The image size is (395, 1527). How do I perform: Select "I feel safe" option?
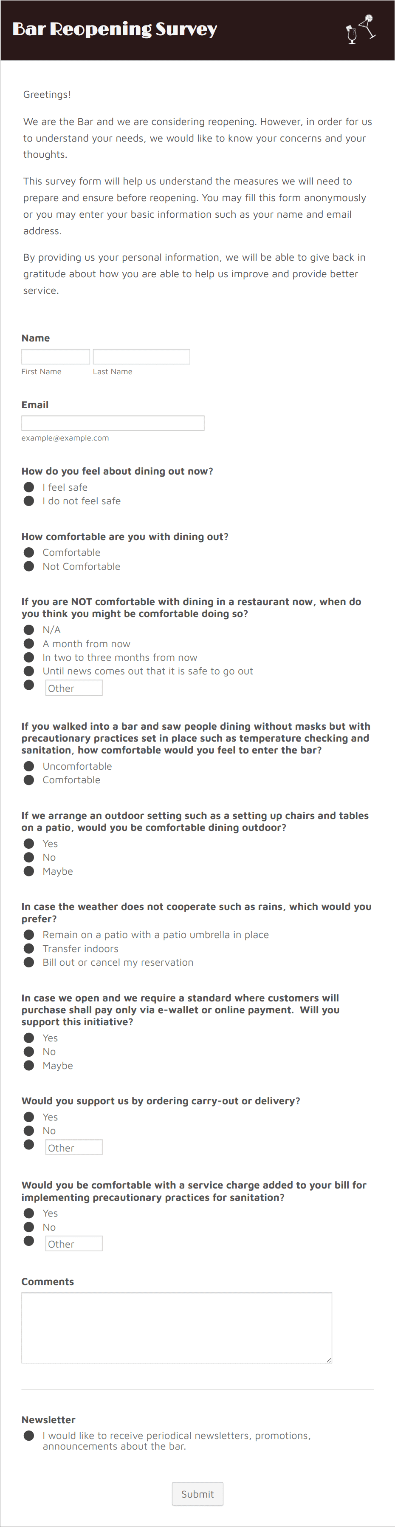point(29,487)
